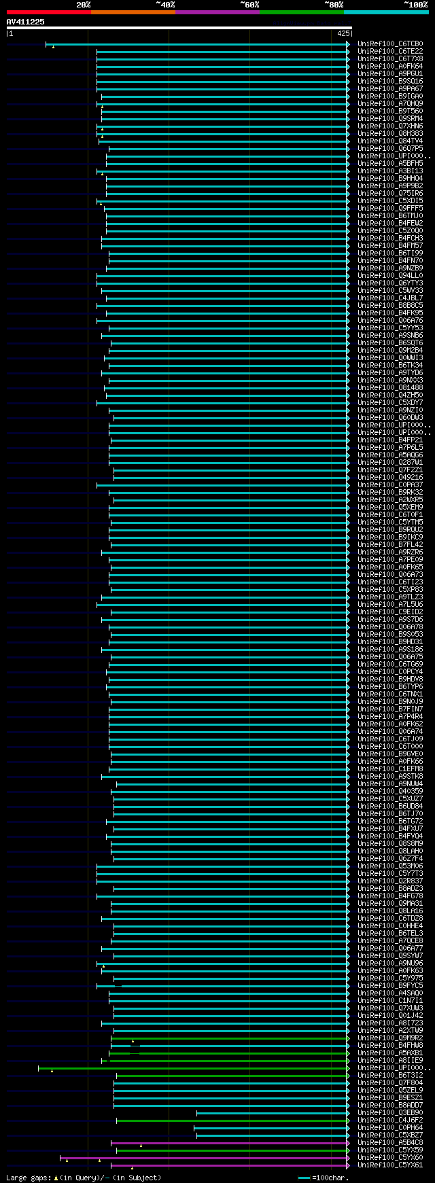The height and width of the screenshot is (1183, 435).
Task: Click the =100char. scale legend
Action: (x=324, y=1178)
